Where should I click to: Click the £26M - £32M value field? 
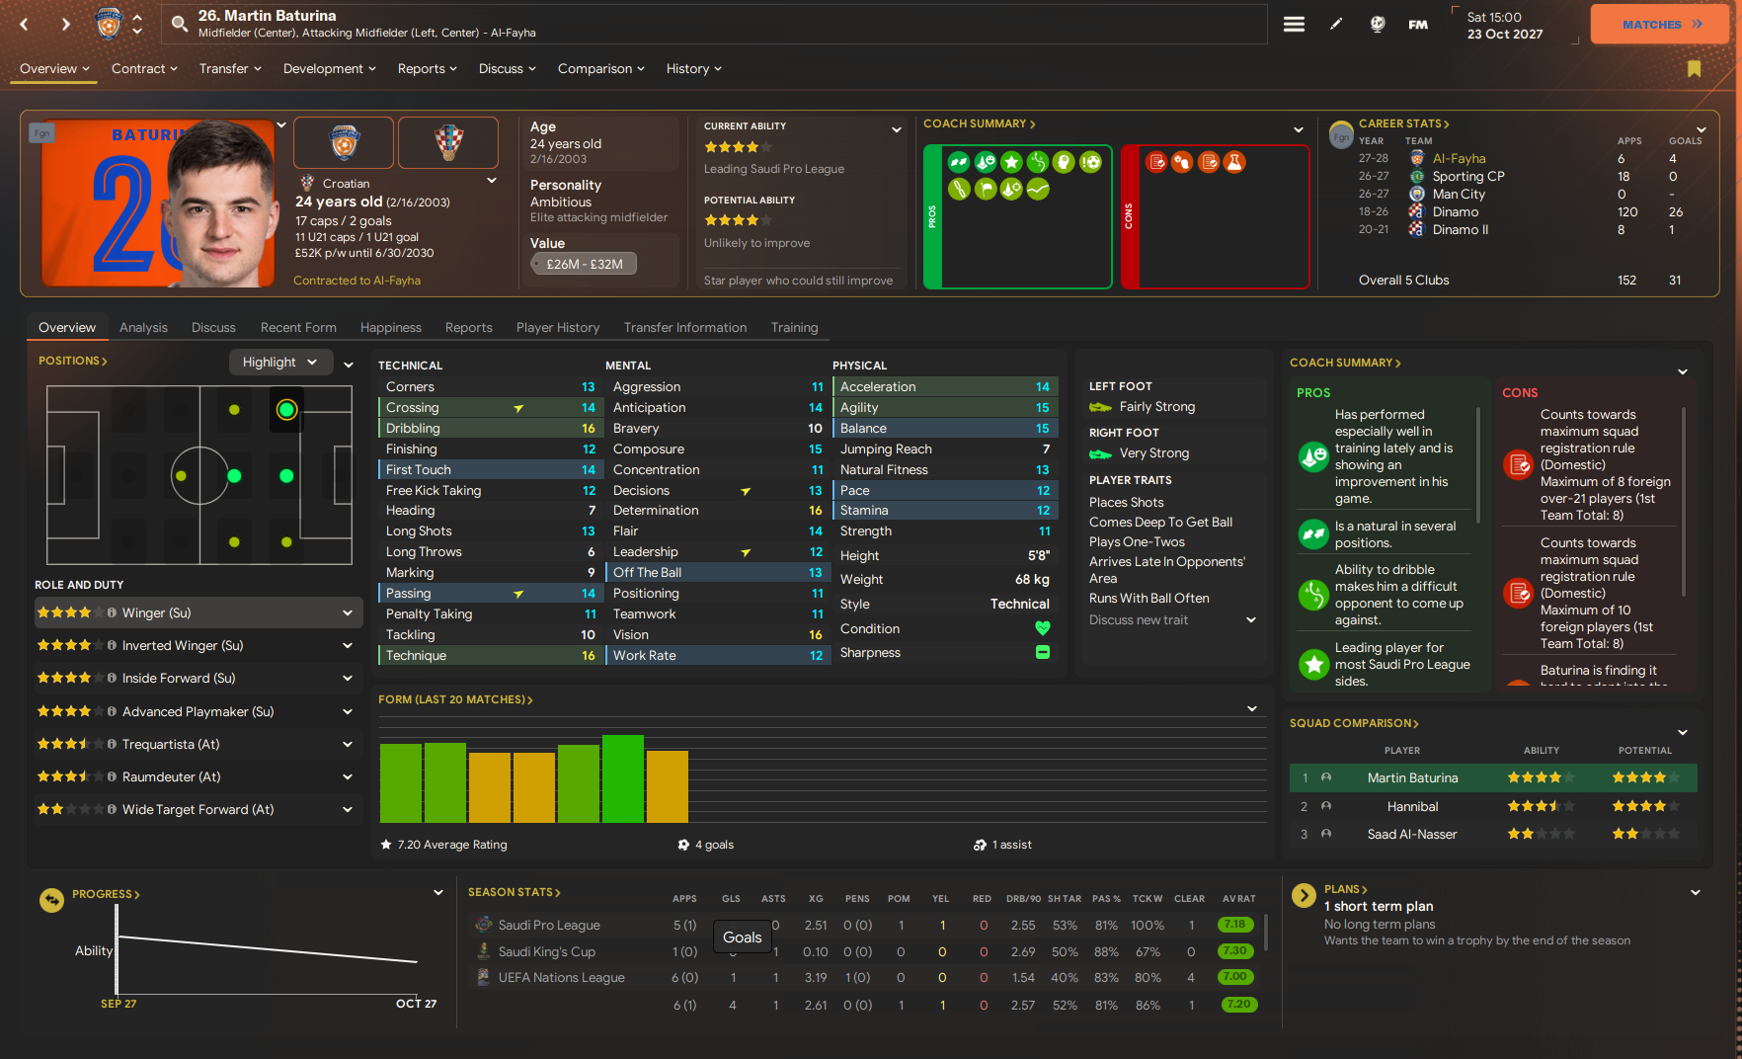(585, 264)
